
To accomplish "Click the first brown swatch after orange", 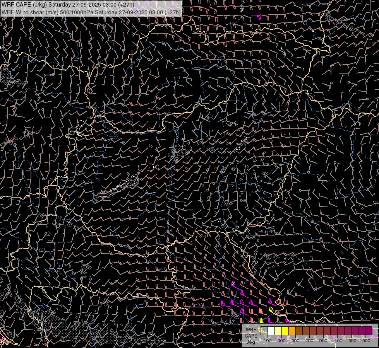I will click(299, 331).
